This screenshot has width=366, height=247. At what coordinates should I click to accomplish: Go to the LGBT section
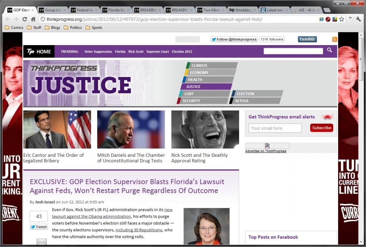pos(204,94)
